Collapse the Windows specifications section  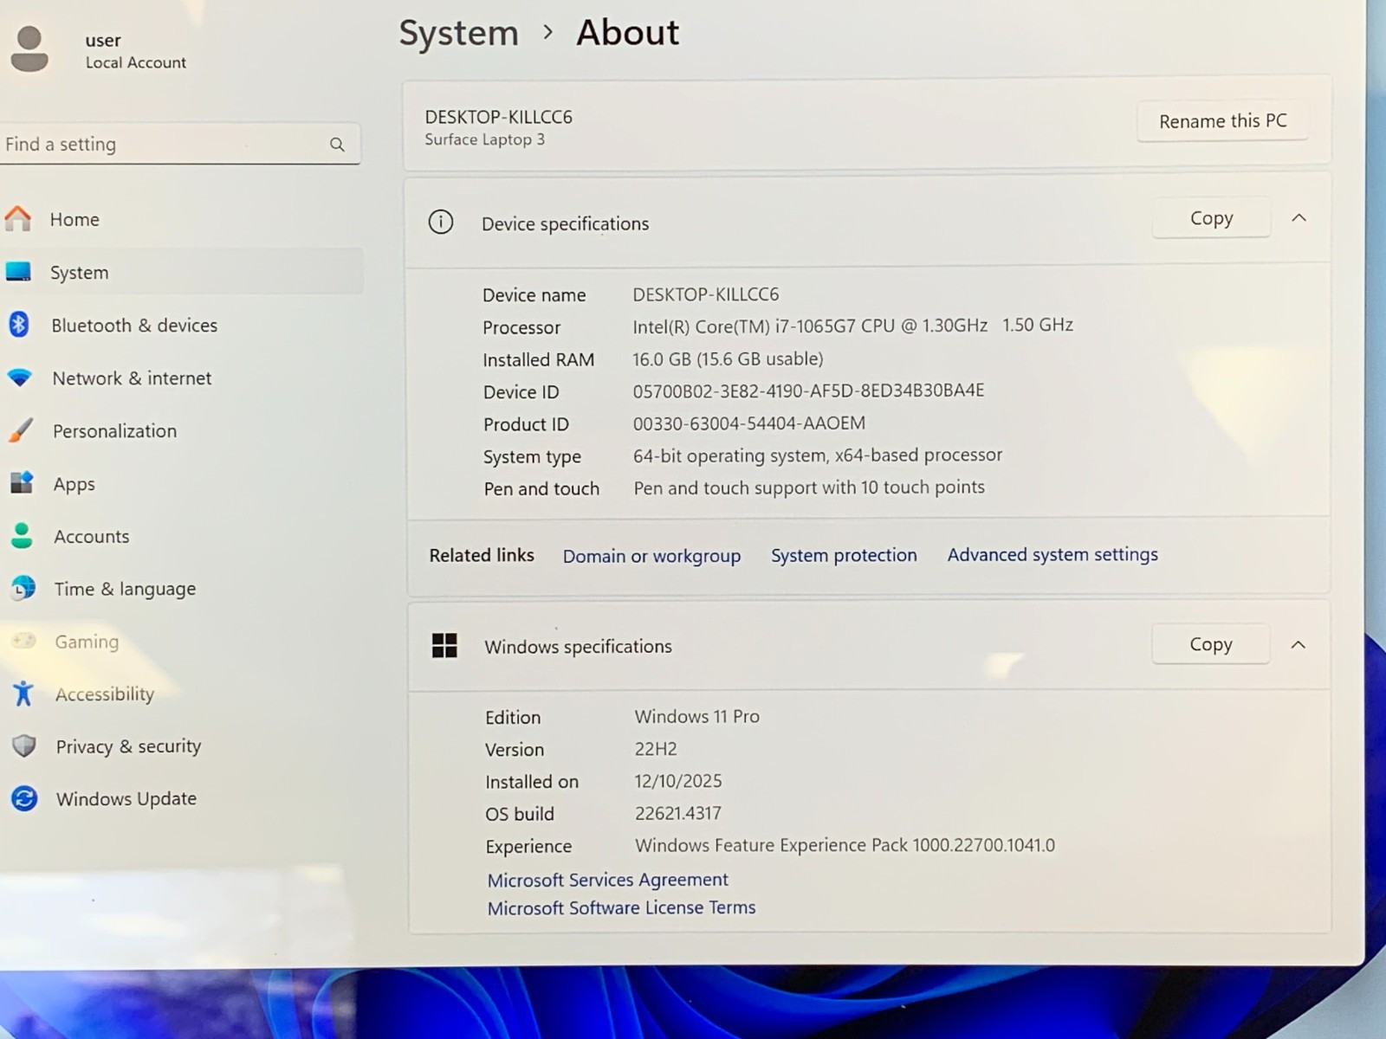point(1298,645)
